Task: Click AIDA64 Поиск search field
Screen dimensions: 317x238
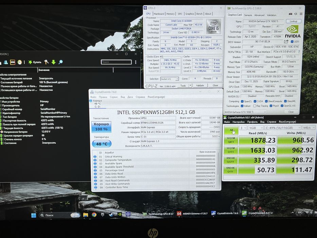Action: [x=116, y=62]
